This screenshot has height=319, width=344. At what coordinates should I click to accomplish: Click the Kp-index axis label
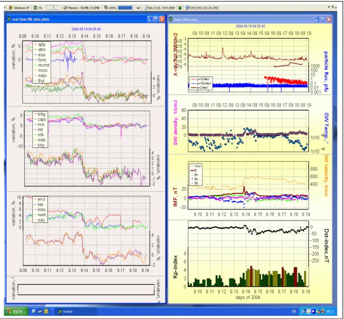click(175, 267)
